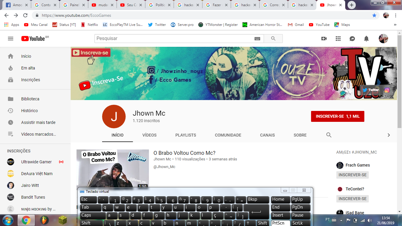Click PrtScn key on virtual keyboard

click(280, 223)
